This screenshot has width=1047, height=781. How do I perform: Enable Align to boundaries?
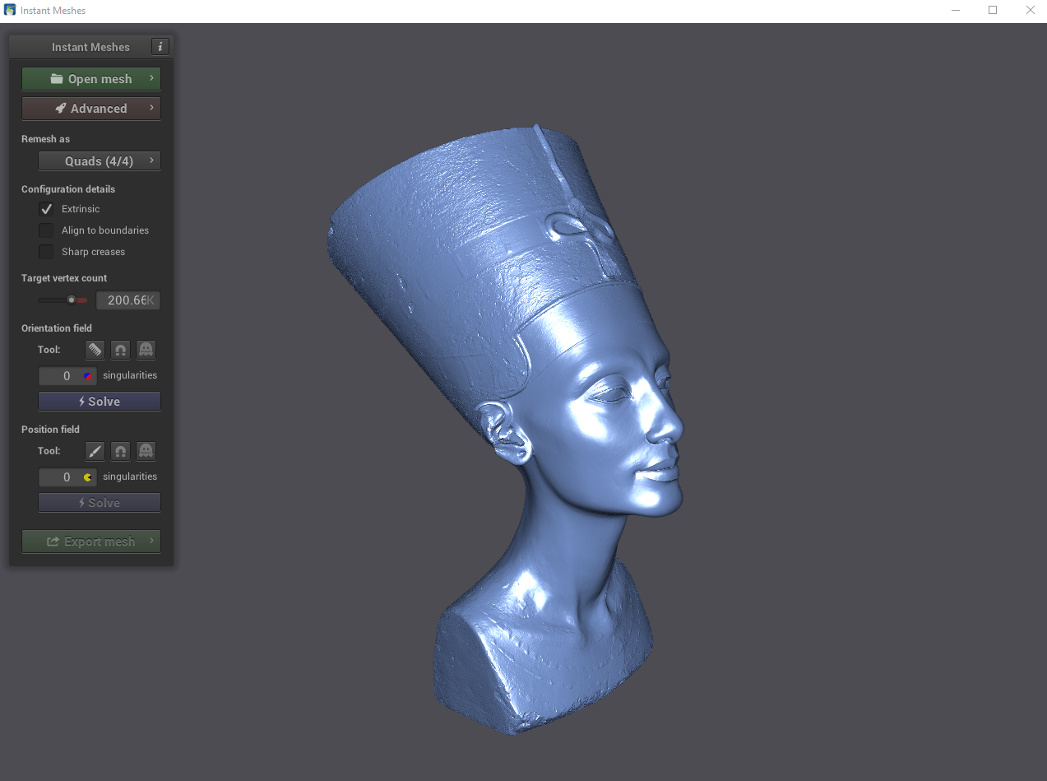click(x=46, y=230)
